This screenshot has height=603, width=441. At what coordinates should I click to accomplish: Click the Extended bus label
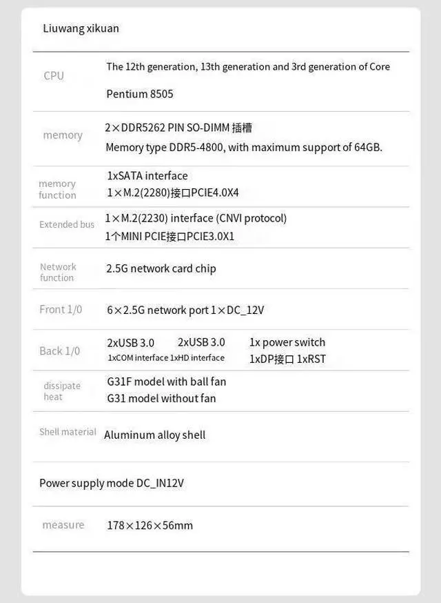tap(67, 224)
